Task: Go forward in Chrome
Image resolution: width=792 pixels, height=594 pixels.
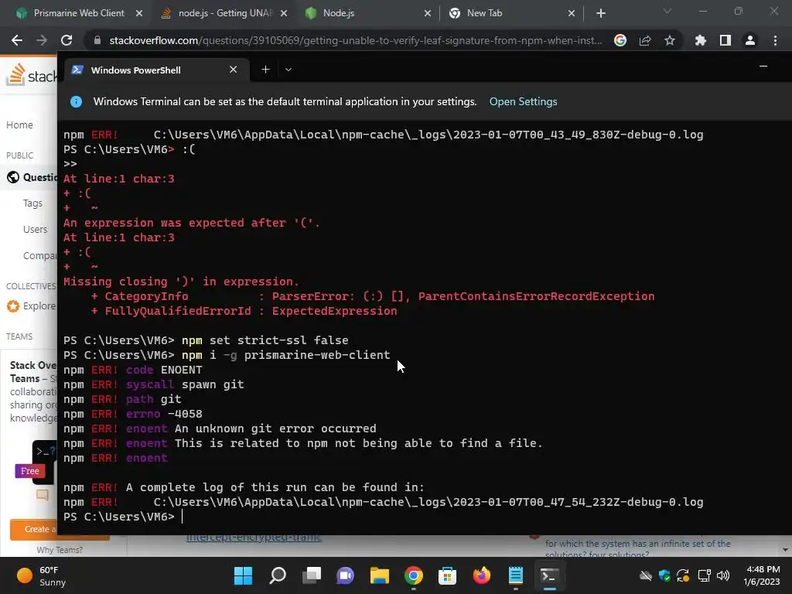Action: pyautogui.click(x=42, y=40)
